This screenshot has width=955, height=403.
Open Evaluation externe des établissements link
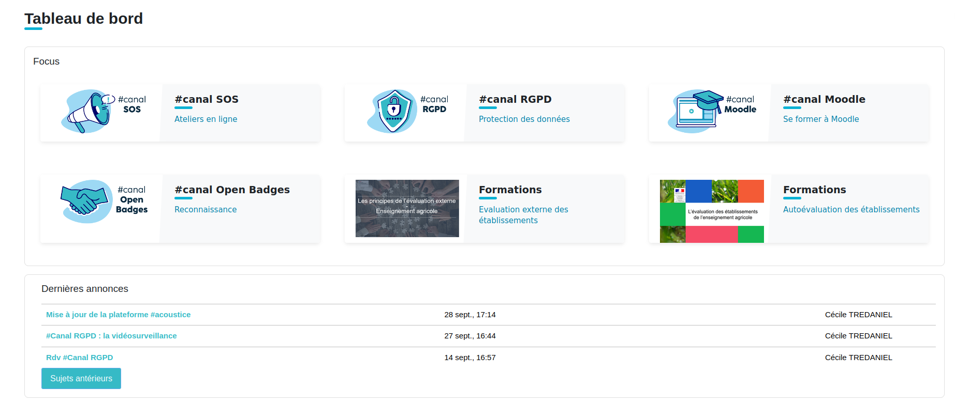point(523,214)
